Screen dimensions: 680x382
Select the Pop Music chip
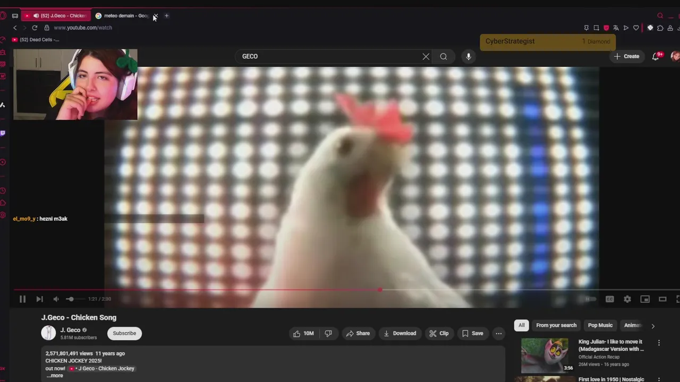click(600, 325)
